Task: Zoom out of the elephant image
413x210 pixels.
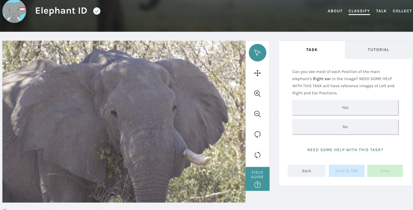Action: pyautogui.click(x=257, y=114)
